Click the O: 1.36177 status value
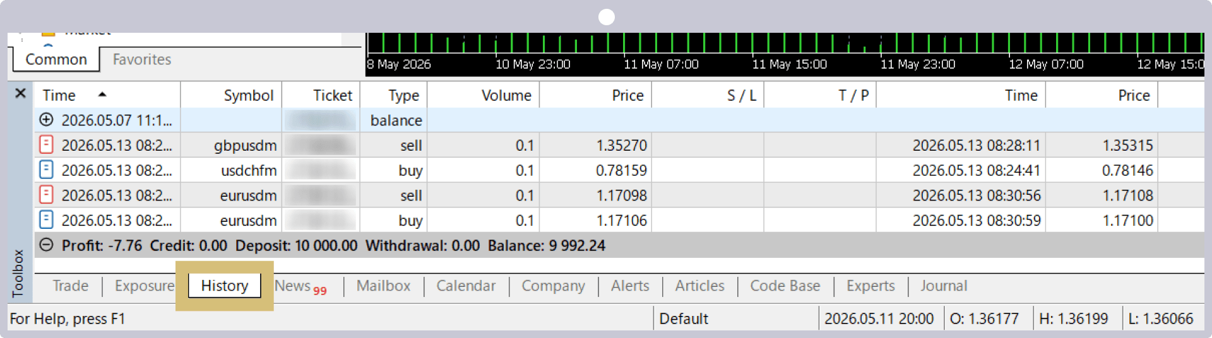Screen dimensions: 1212x338 pos(984,318)
